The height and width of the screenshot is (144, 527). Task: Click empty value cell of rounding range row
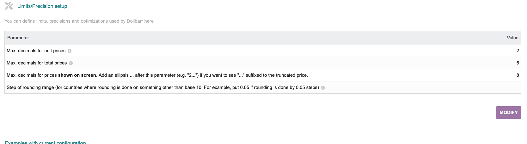[x=506, y=87]
